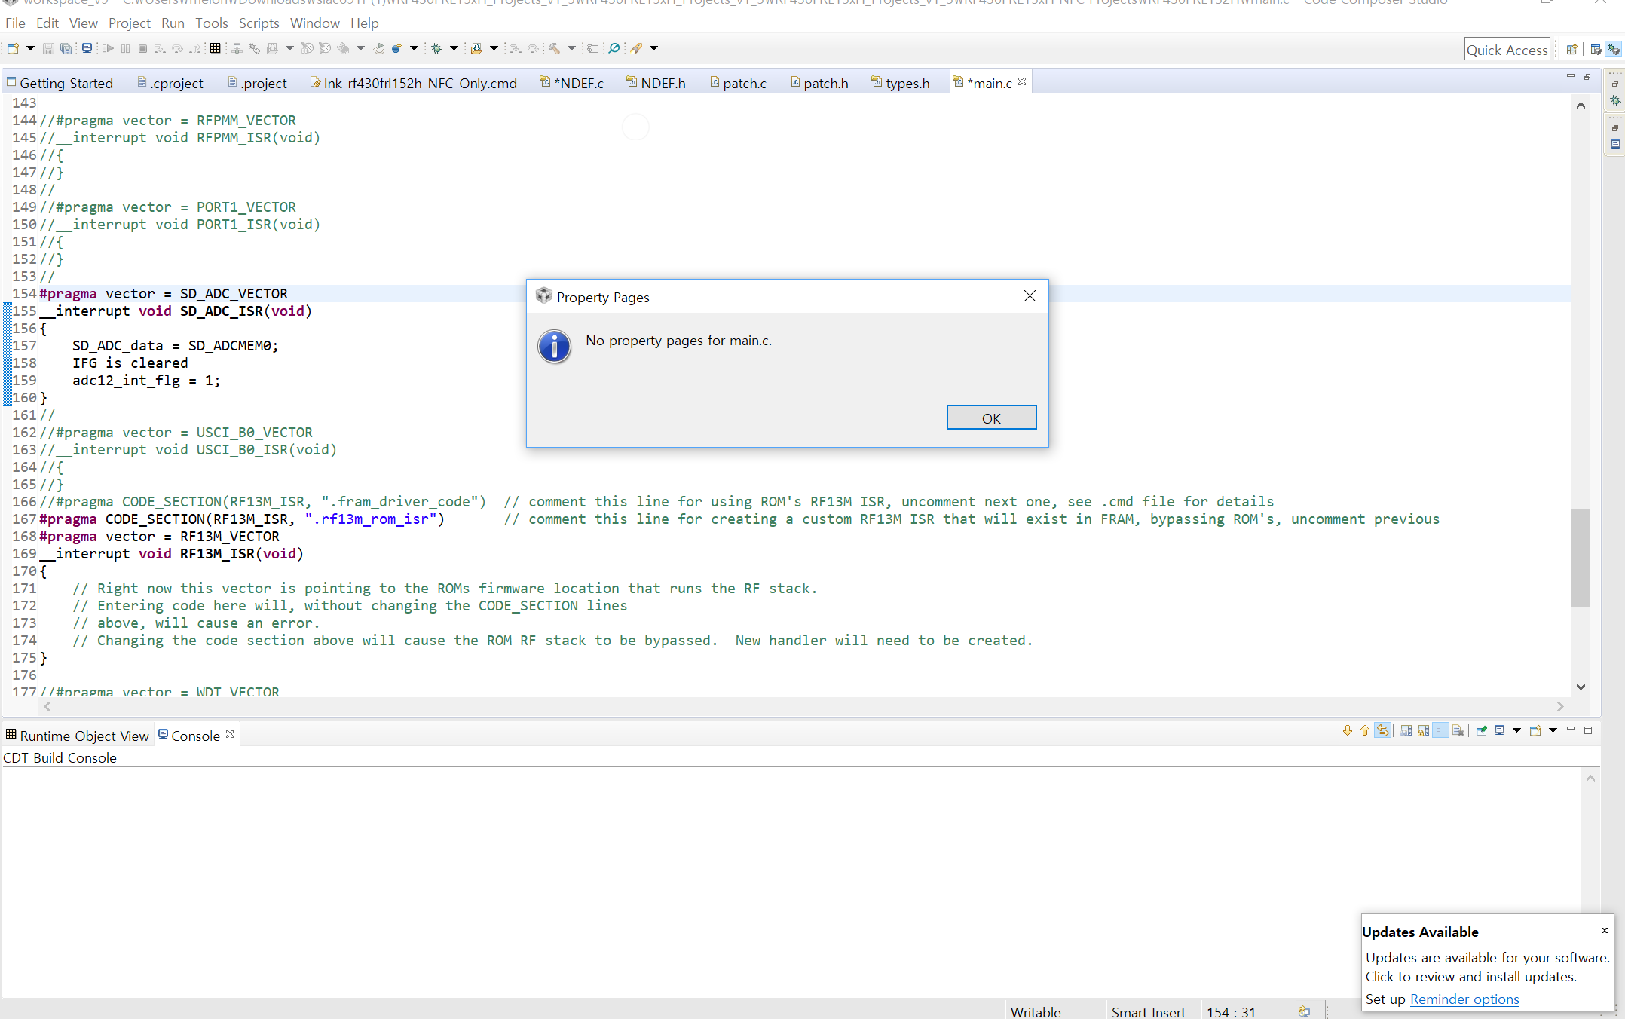This screenshot has width=1625, height=1019.
Task: Click the Writable status bar entry
Action: coord(1036,1012)
